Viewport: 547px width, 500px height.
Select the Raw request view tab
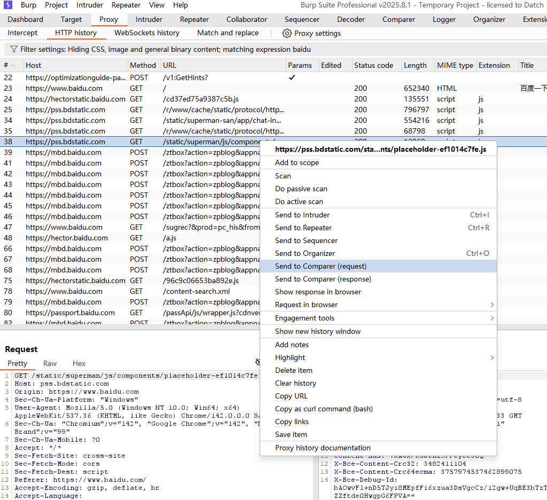click(50, 364)
